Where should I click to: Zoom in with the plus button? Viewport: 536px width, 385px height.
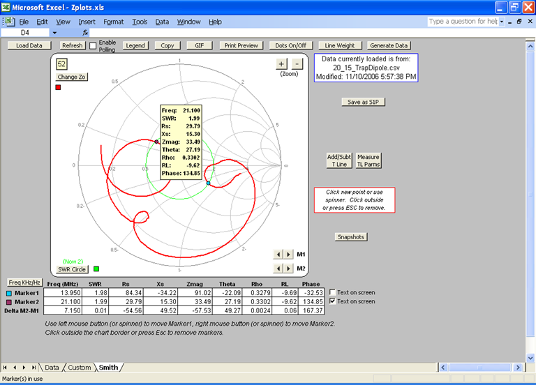[283, 63]
